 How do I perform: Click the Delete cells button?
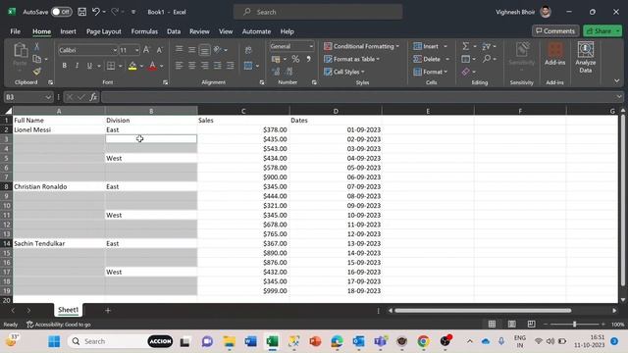coord(427,59)
